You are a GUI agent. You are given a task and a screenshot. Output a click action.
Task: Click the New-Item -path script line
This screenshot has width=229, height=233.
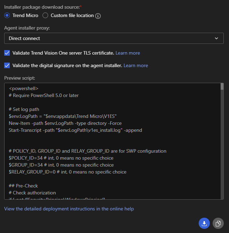65,123
